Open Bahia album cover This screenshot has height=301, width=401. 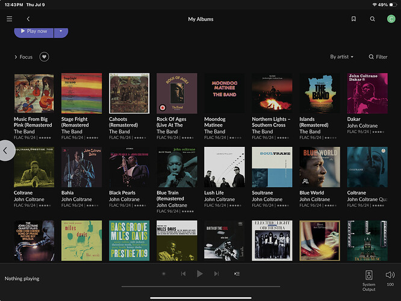tap(81, 167)
